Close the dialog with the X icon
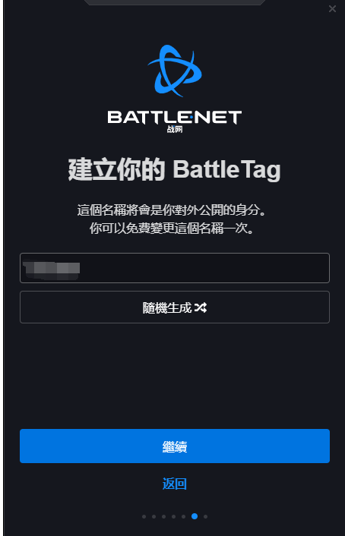345x536 pixels. [332, 9]
